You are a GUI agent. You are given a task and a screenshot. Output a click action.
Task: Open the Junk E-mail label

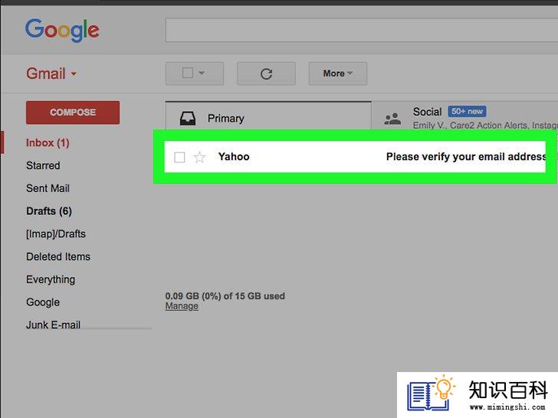click(53, 325)
